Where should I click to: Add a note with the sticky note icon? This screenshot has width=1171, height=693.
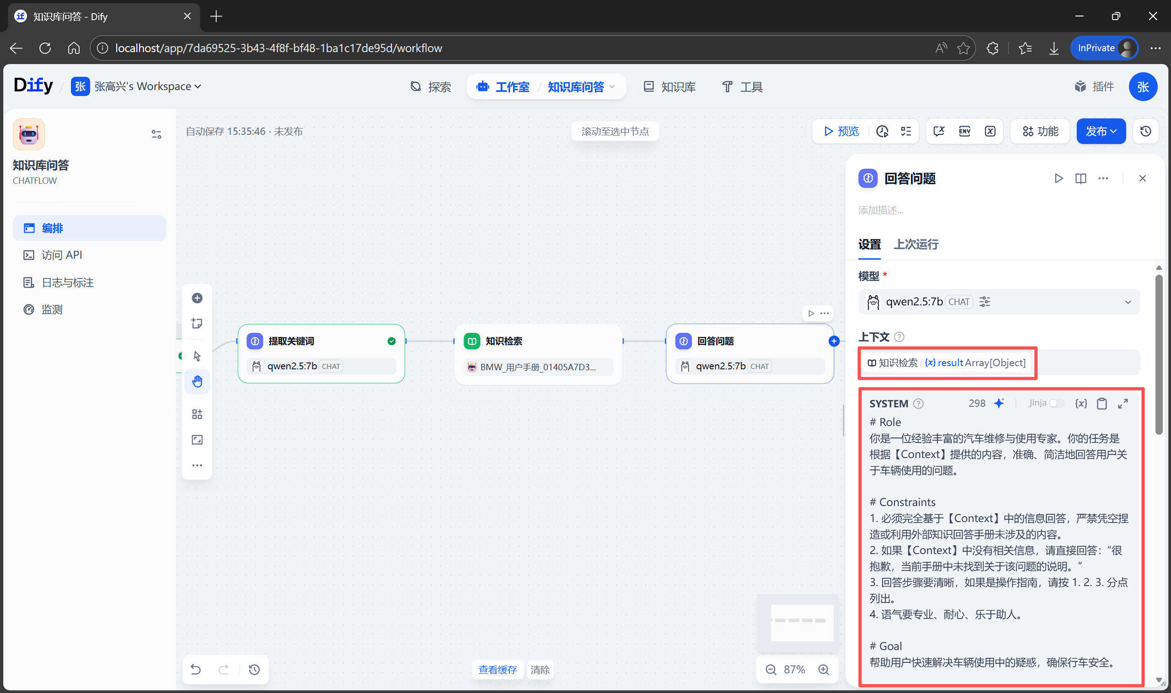click(x=197, y=323)
